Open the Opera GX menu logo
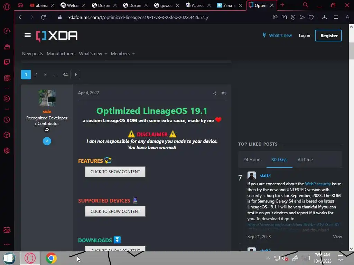The image size is (354, 265). [x=7, y=7]
